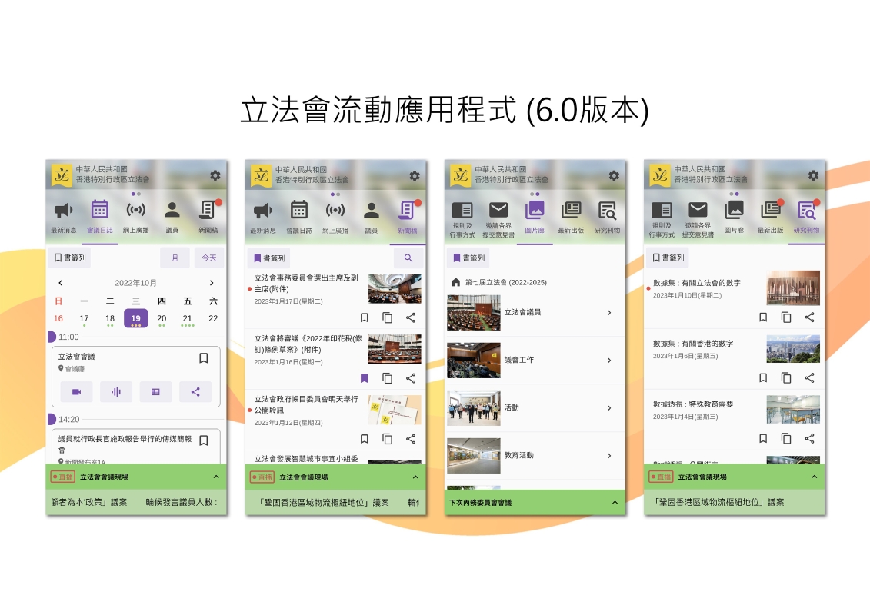Bookmark the 立法會會議 11:00 event
Image resolution: width=870 pixels, height=615 pixels.
[x=204, y=358]
